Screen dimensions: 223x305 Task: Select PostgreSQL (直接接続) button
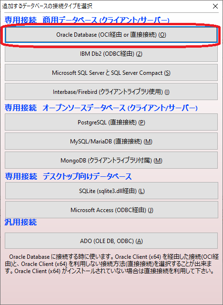coord(111,122)
